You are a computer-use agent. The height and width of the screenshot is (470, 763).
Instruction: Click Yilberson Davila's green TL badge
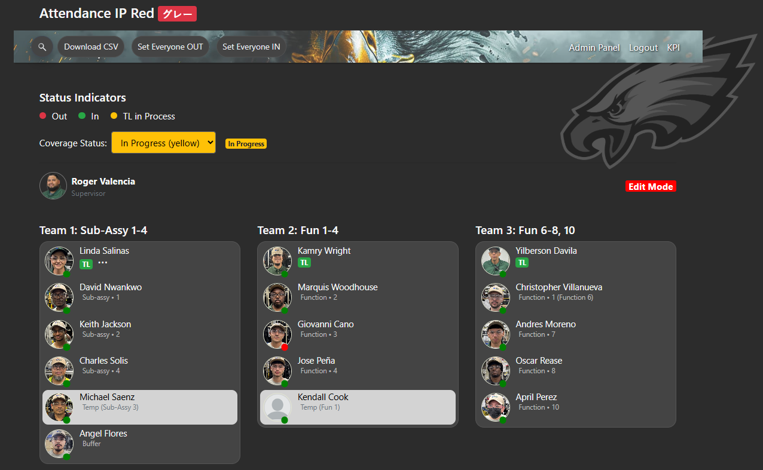[522, 263]
